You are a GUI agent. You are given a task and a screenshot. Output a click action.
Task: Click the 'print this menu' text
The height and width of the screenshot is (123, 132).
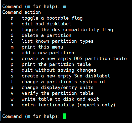click(x=42, y=47)
